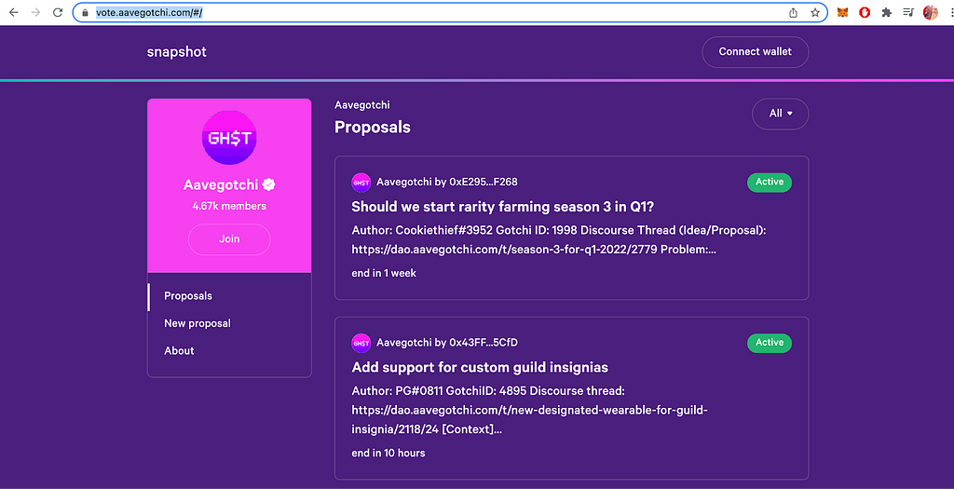Open the red Opera-style extension icon

pos(865,12)
